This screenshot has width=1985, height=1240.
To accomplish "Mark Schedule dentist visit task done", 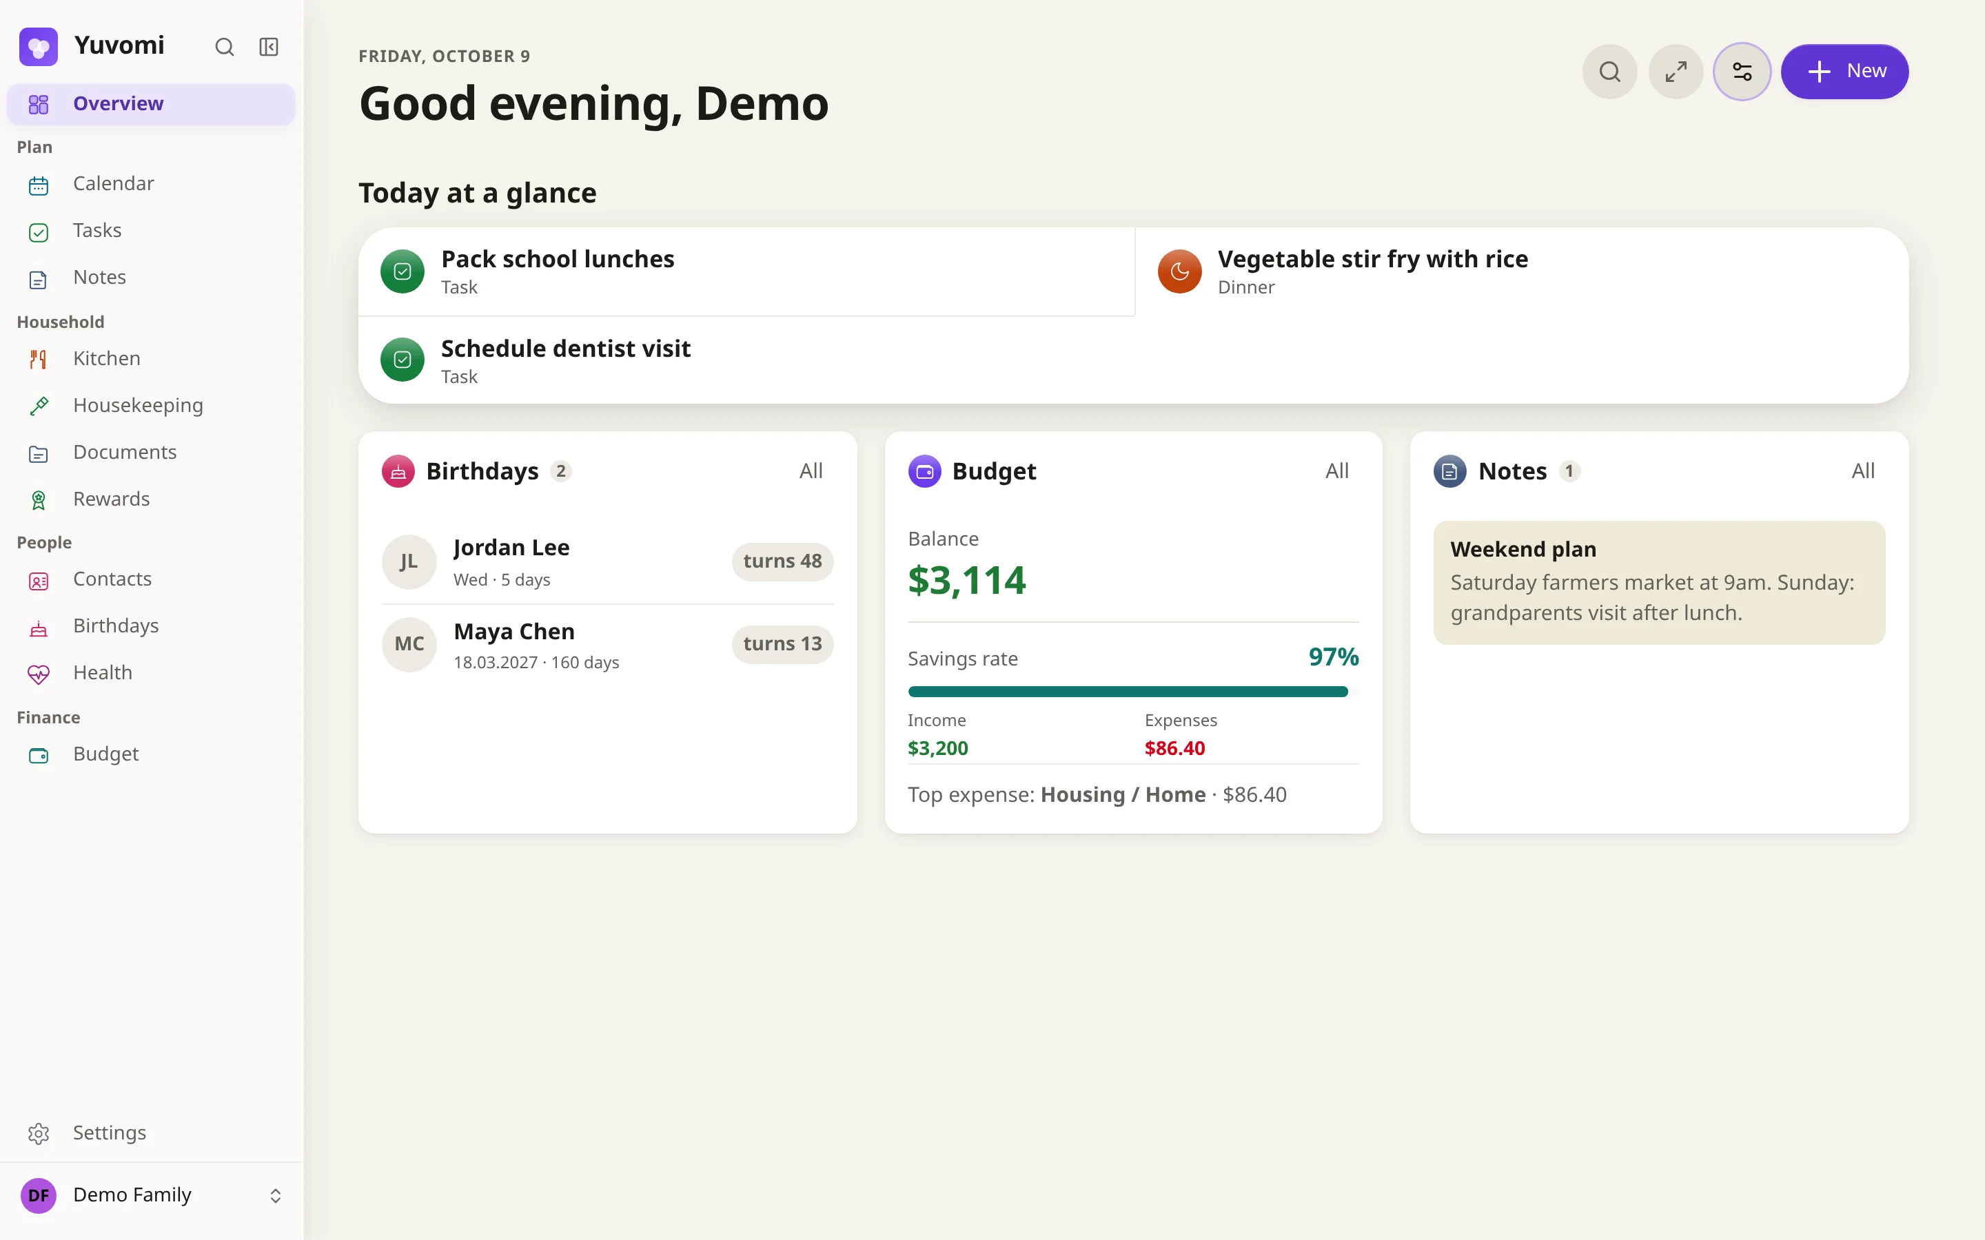I will point(402,359).
